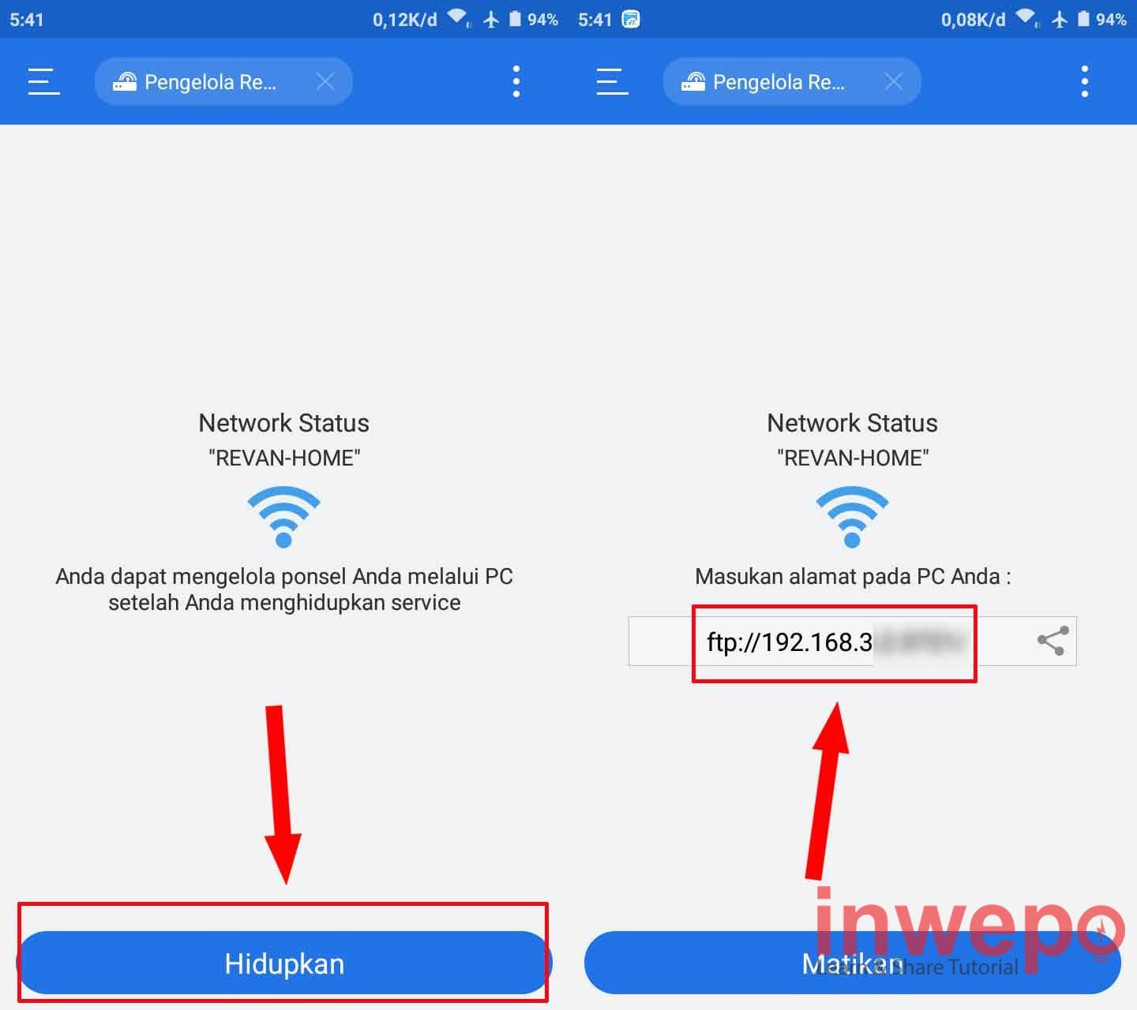
Task: Close Pengelola Re... tab in right screen
Action: [x=894, y=81]
